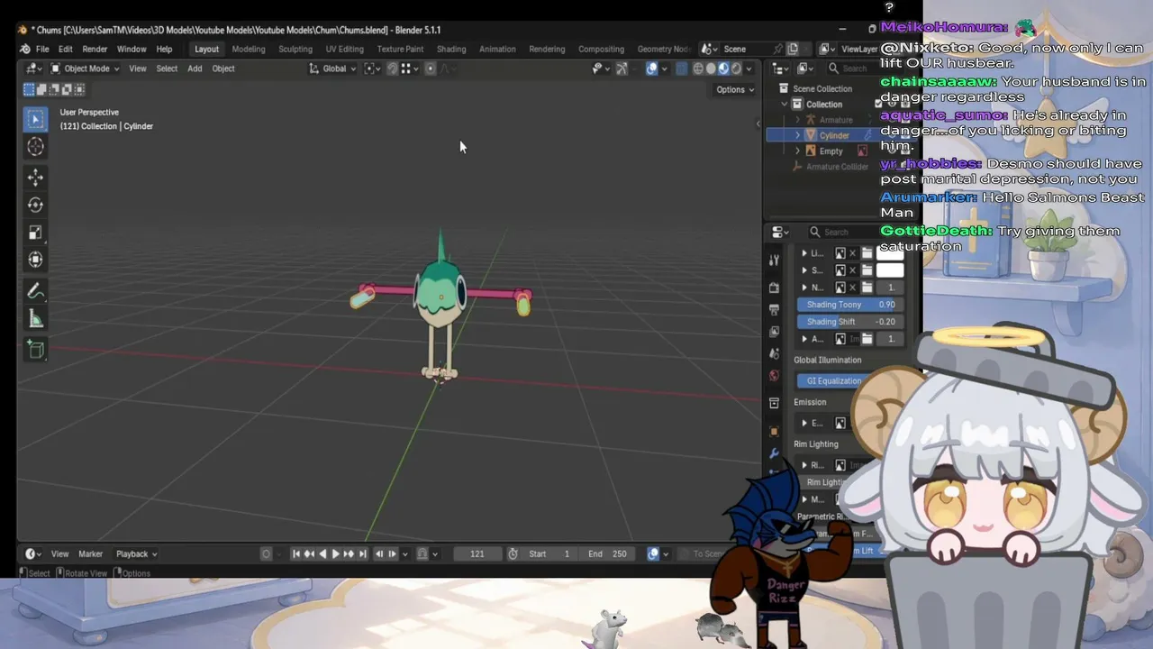Viewport: 1153px width, 649px height.
Task: Switch to material preview shading
Action: coord(723,69)
